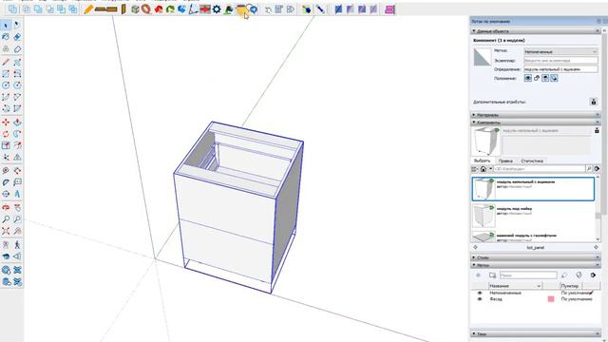Activate the Pan hand tool

[x=17, y=207]
